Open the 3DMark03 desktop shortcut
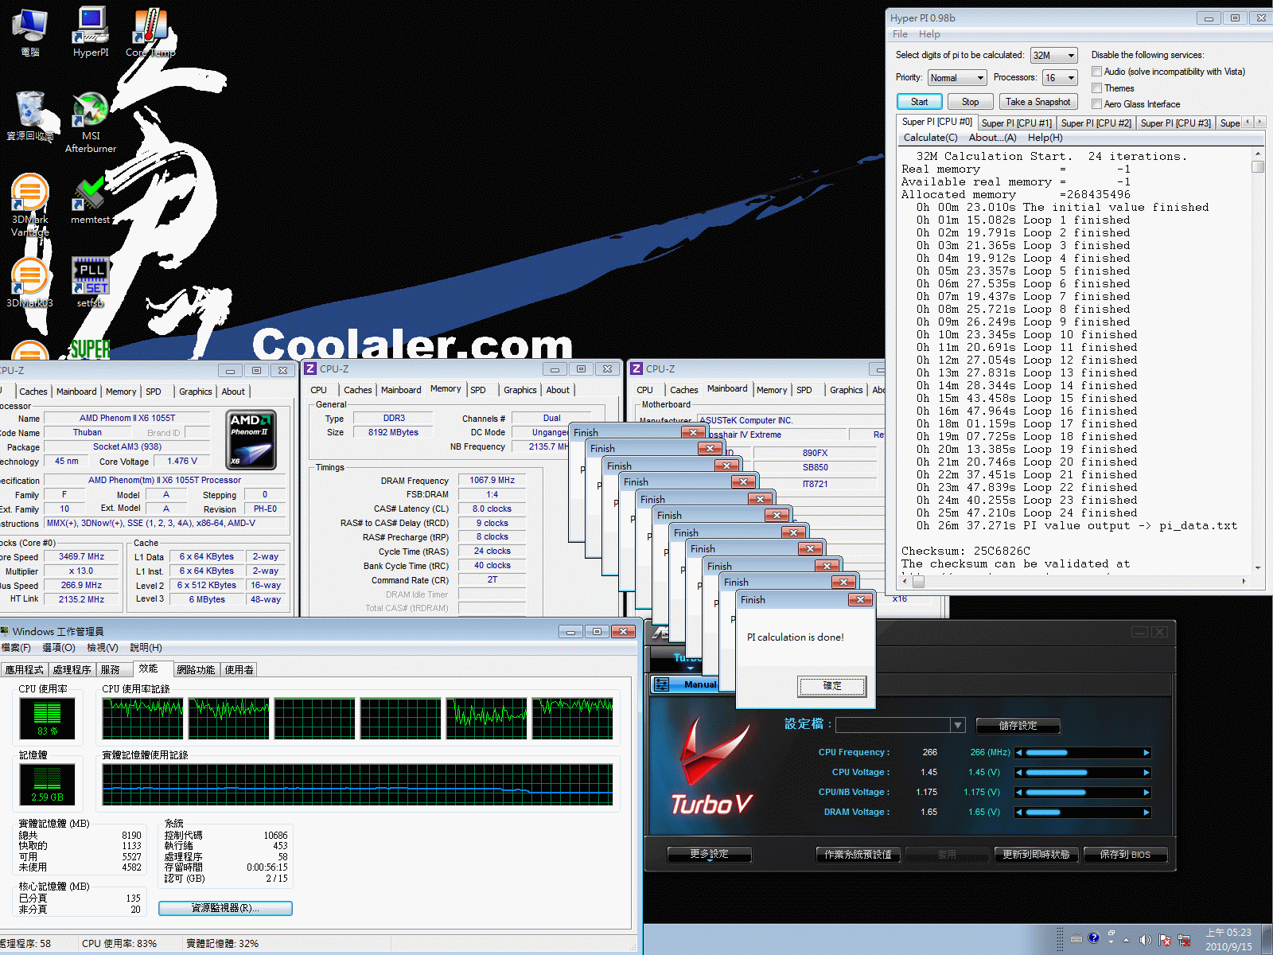This screenshot has height=955, width=1273. tap(30, 282)
